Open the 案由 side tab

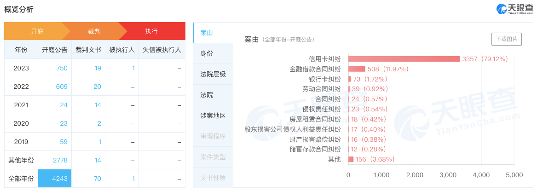coord(207,33)
